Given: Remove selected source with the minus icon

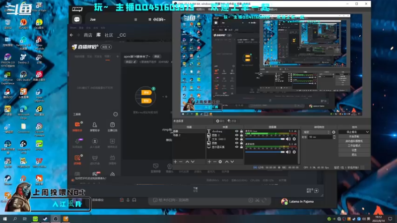Looking at the screenshot, I should click(214, 162).
